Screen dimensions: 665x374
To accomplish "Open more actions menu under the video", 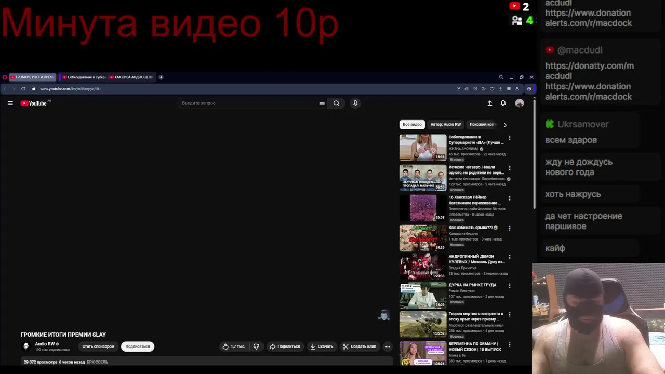I will pyautogui.click(x=388, y=346).
